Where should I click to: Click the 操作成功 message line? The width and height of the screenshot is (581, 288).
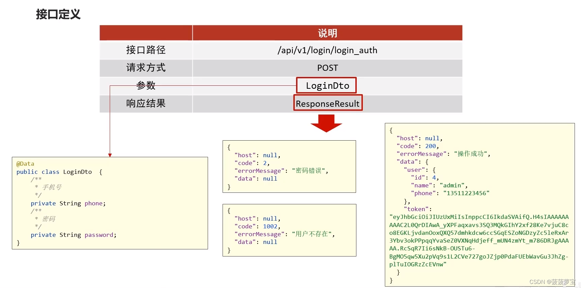click(x=443, y=154)
